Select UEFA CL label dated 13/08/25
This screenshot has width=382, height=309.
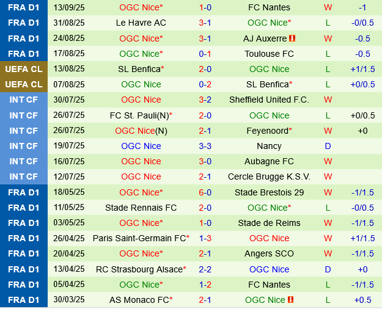click(24, 69)
